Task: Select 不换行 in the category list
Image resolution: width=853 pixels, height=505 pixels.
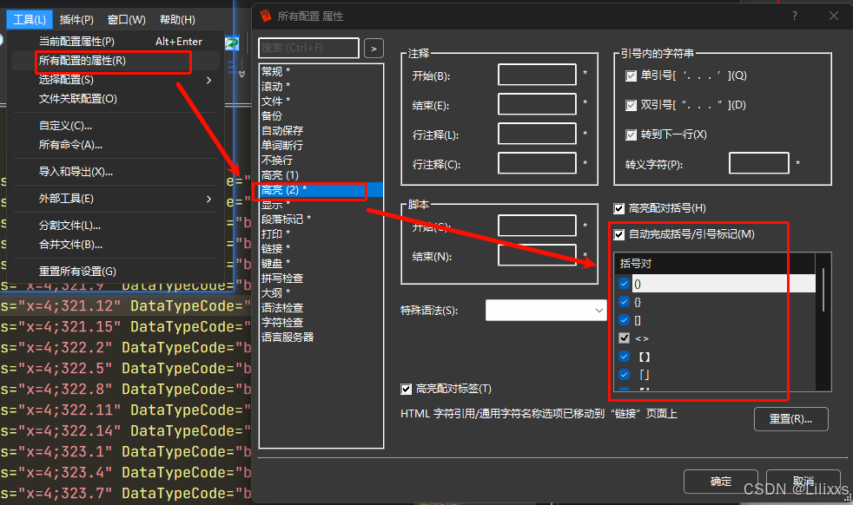Action: pos(321,161)
